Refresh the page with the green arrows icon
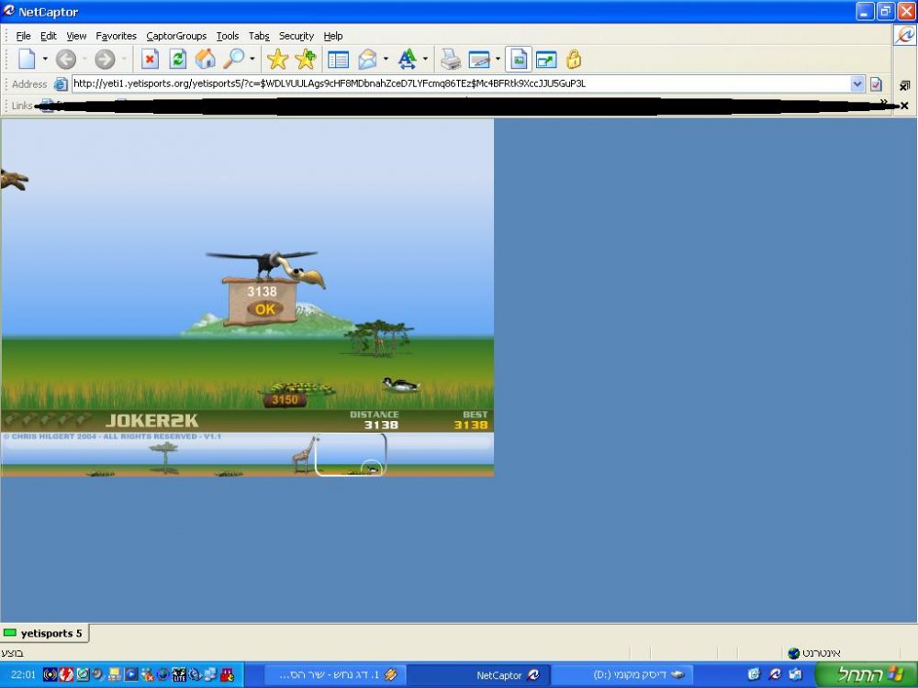918x688 pixels. pyautogui.click(x=177, y=59)
